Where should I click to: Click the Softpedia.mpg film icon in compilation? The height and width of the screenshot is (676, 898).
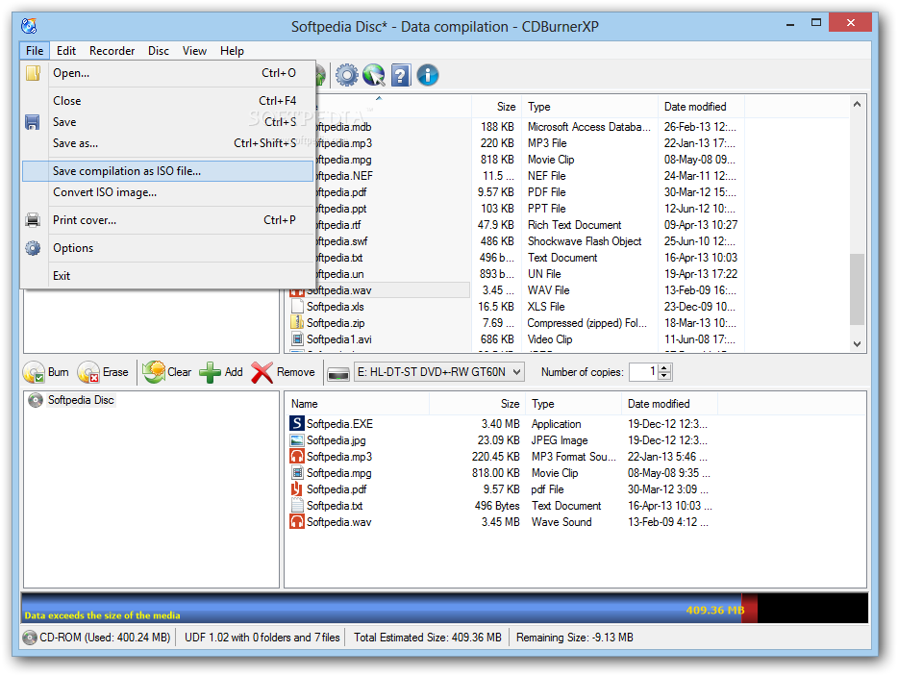pos(297,473)
